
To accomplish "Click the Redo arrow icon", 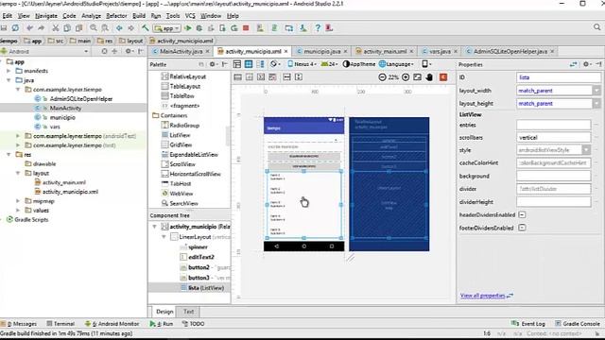I will coord(41,28).
